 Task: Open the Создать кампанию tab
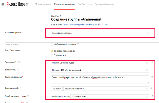[64, 4]
